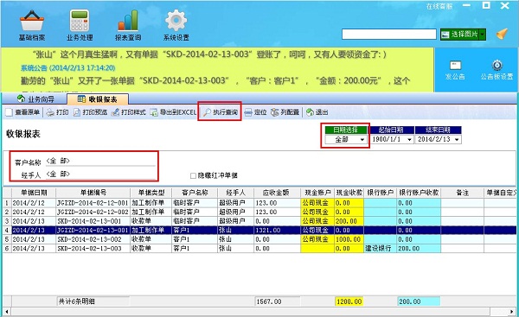Image resolution: width=519 pixels, height=317 pixels.
Task: Click the yellow 1200.00 total cell
Action: pos(349,301)
